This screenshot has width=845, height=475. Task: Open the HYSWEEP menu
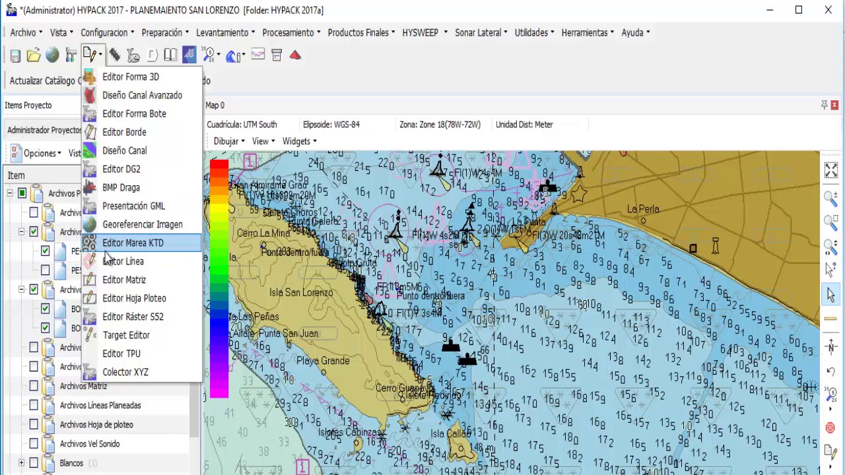click(x=424, y=32)
